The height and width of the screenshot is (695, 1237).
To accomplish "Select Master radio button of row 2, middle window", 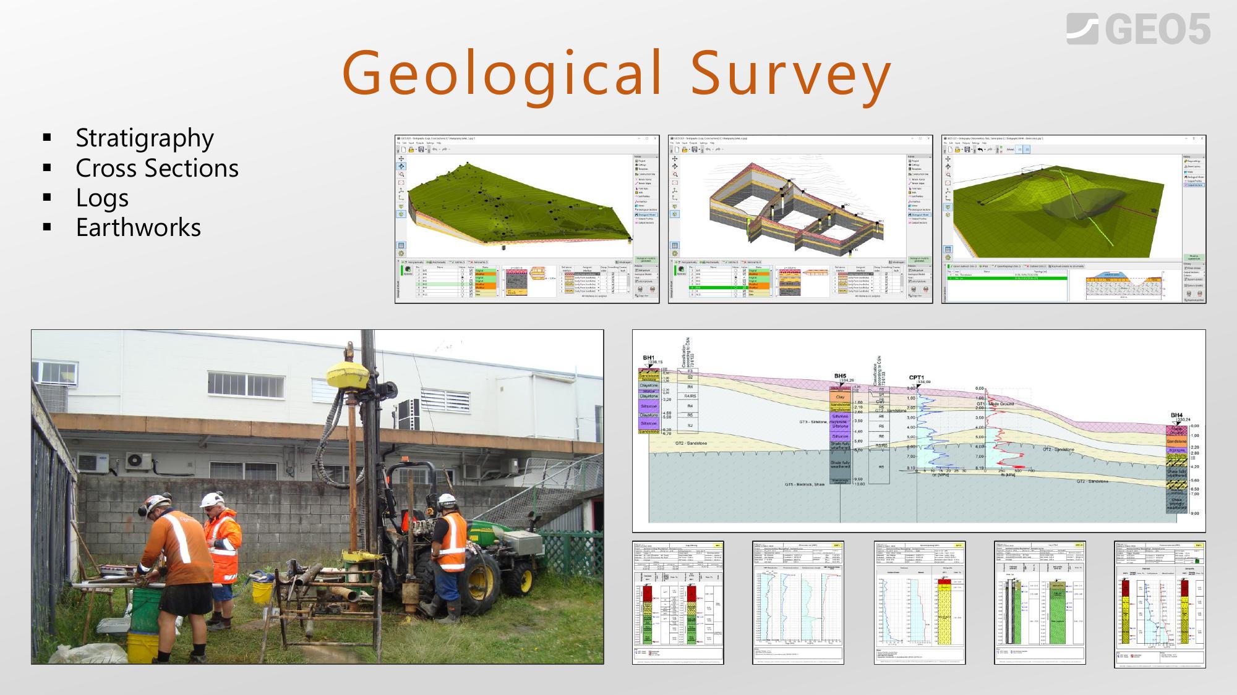I will [x=736, y=274].
